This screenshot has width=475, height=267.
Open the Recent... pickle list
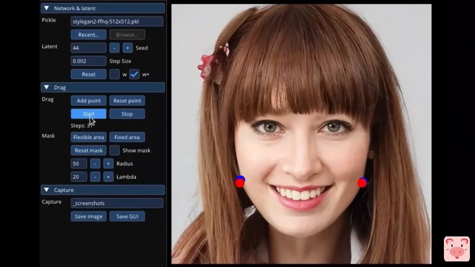point(89,35)
